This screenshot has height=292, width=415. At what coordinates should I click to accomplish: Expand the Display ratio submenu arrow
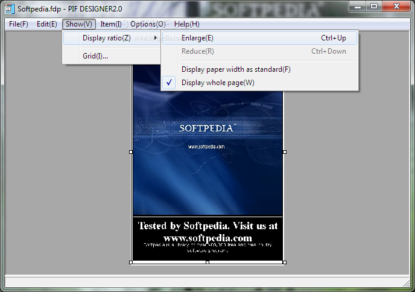pos(156,38)
